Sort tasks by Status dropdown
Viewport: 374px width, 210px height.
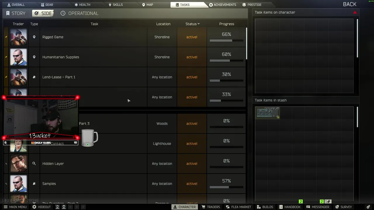[x=192, y=24]
